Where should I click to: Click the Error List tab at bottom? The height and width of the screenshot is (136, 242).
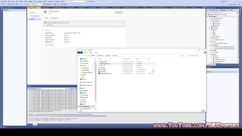tap(30, 125)
